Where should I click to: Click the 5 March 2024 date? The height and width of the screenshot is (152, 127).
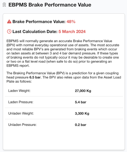(72, 32)
